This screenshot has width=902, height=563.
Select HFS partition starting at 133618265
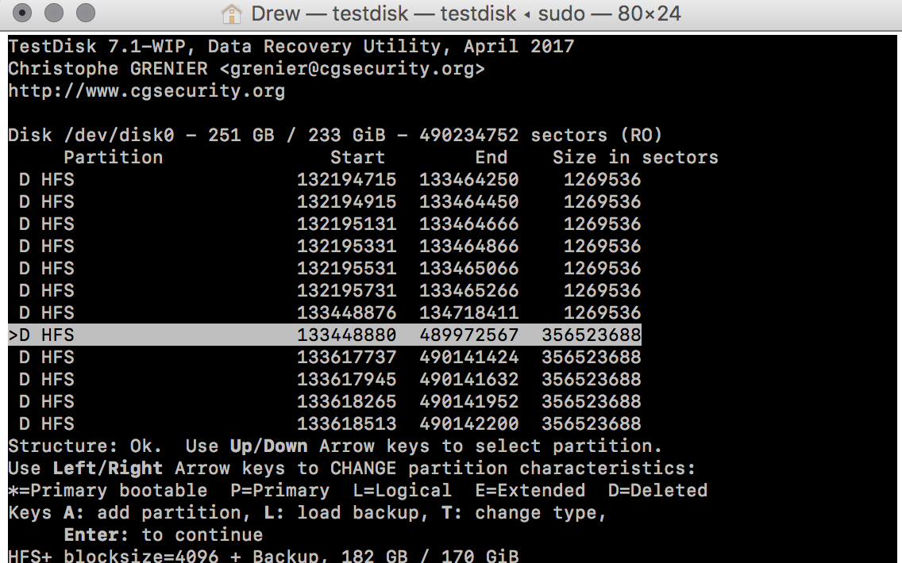tap(325, 401)
